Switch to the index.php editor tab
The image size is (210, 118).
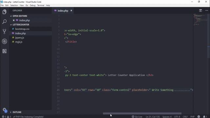pyautogui.click(x=63, y=11)
